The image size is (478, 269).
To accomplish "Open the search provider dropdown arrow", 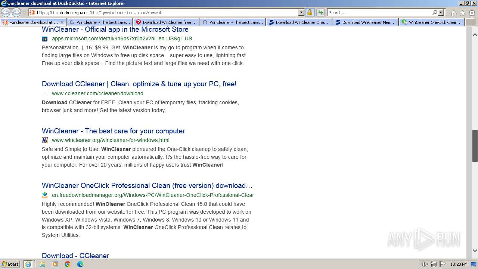I will 441,12.
